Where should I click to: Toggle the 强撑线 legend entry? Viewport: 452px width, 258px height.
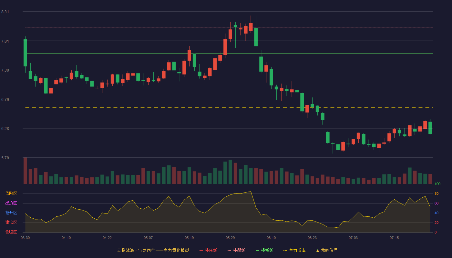pyautogui.click(x=264, y=250)
